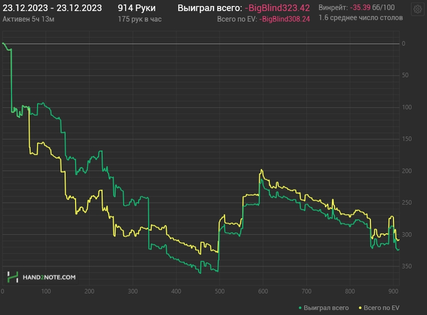Image resolution: width=427 pixels, height=315 pixels.
Task: Select the total won value -BigBlind323.42
Action: tap(277, 8)
